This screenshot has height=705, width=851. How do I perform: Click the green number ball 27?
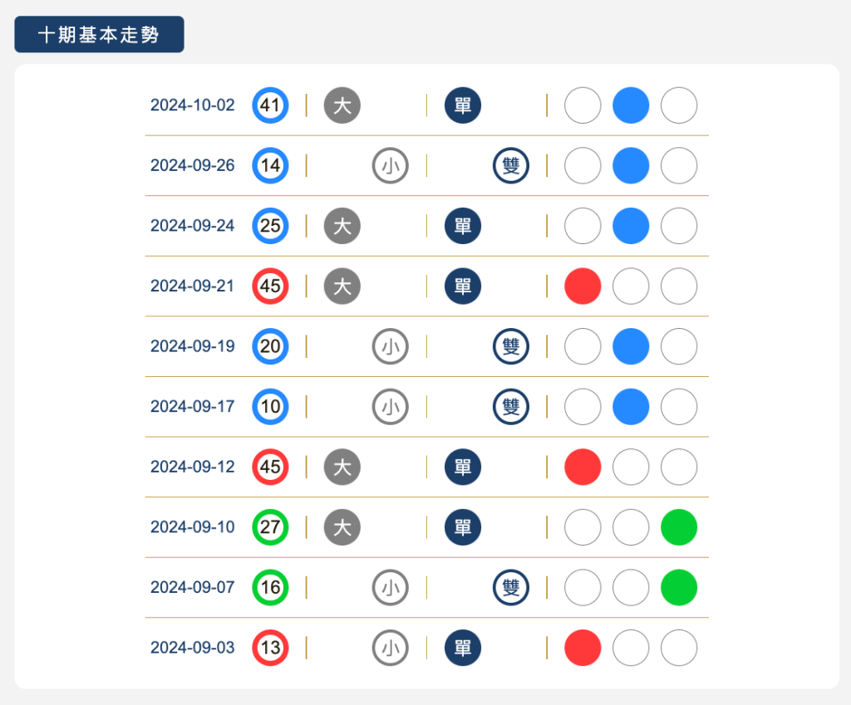coord(270,526)
